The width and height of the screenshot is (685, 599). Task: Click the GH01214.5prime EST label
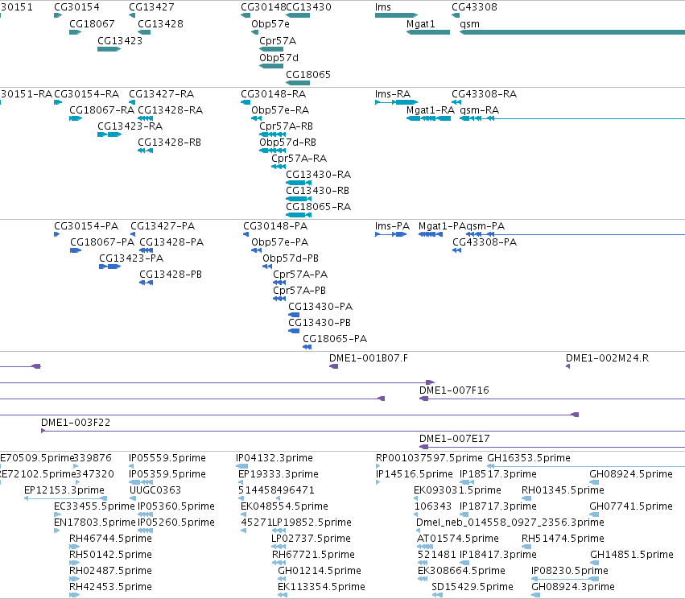pos(320,571)
